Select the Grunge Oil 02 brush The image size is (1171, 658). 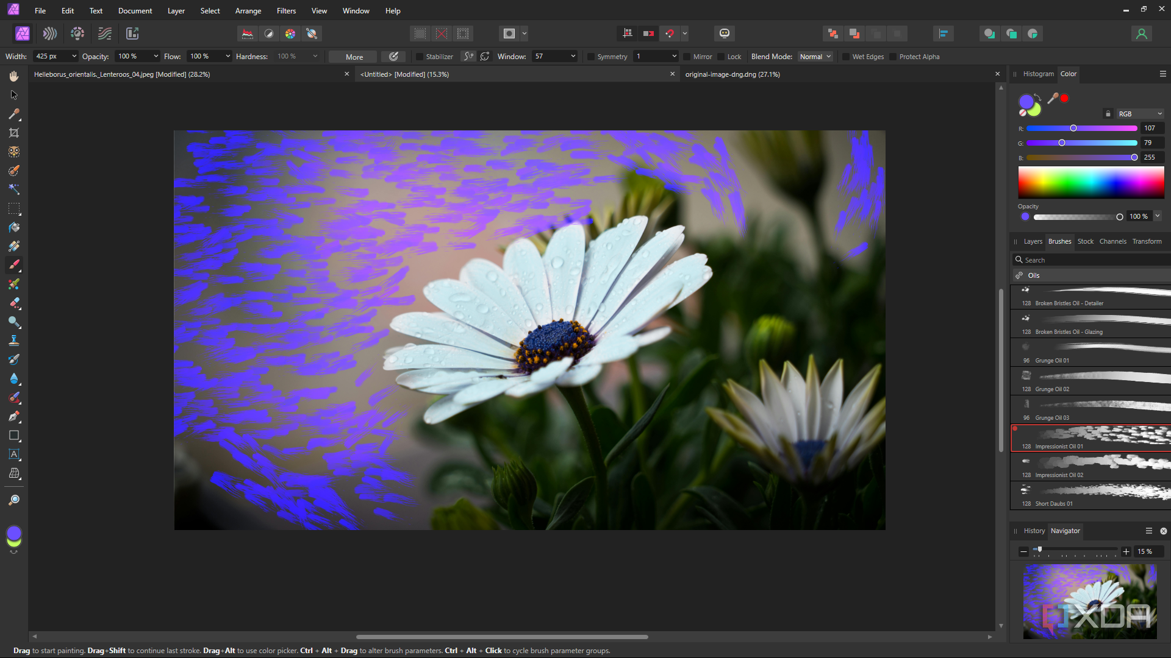coord(1090,381)
